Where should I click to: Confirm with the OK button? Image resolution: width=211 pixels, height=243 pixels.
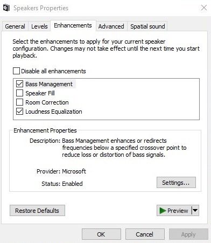[101, 234]
